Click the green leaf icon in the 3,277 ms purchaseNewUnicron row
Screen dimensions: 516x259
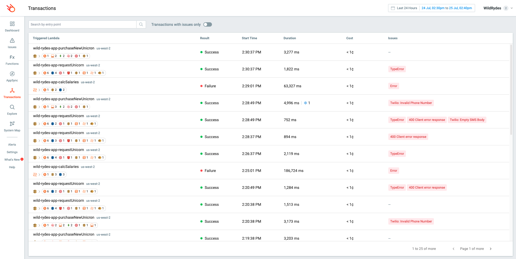tap(60, 56)
